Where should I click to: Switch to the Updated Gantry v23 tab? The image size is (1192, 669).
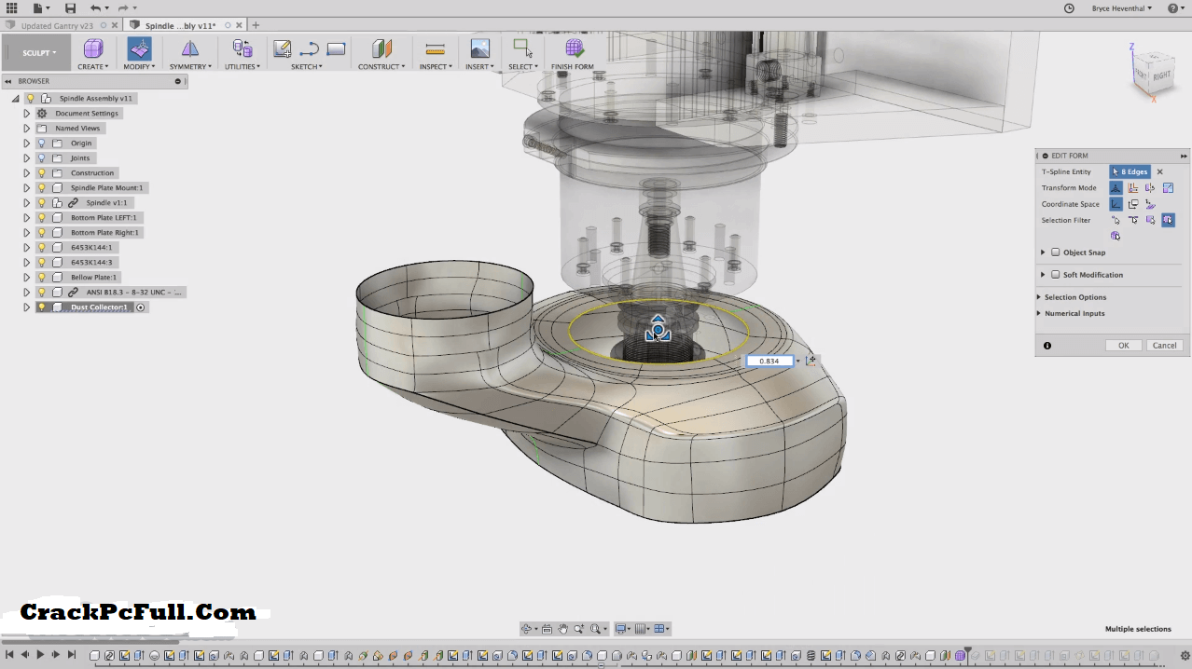(58, 26)
